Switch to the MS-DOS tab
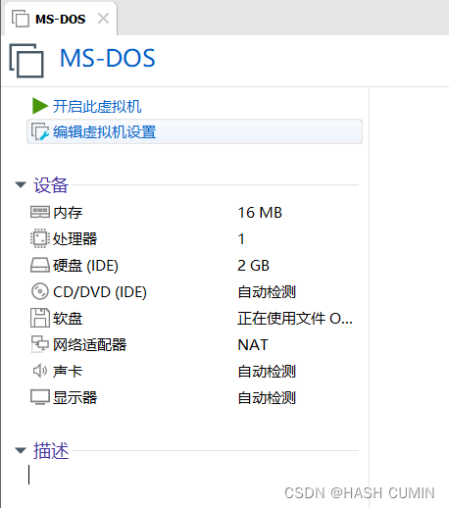449x508 pixels. click(60, 19)
